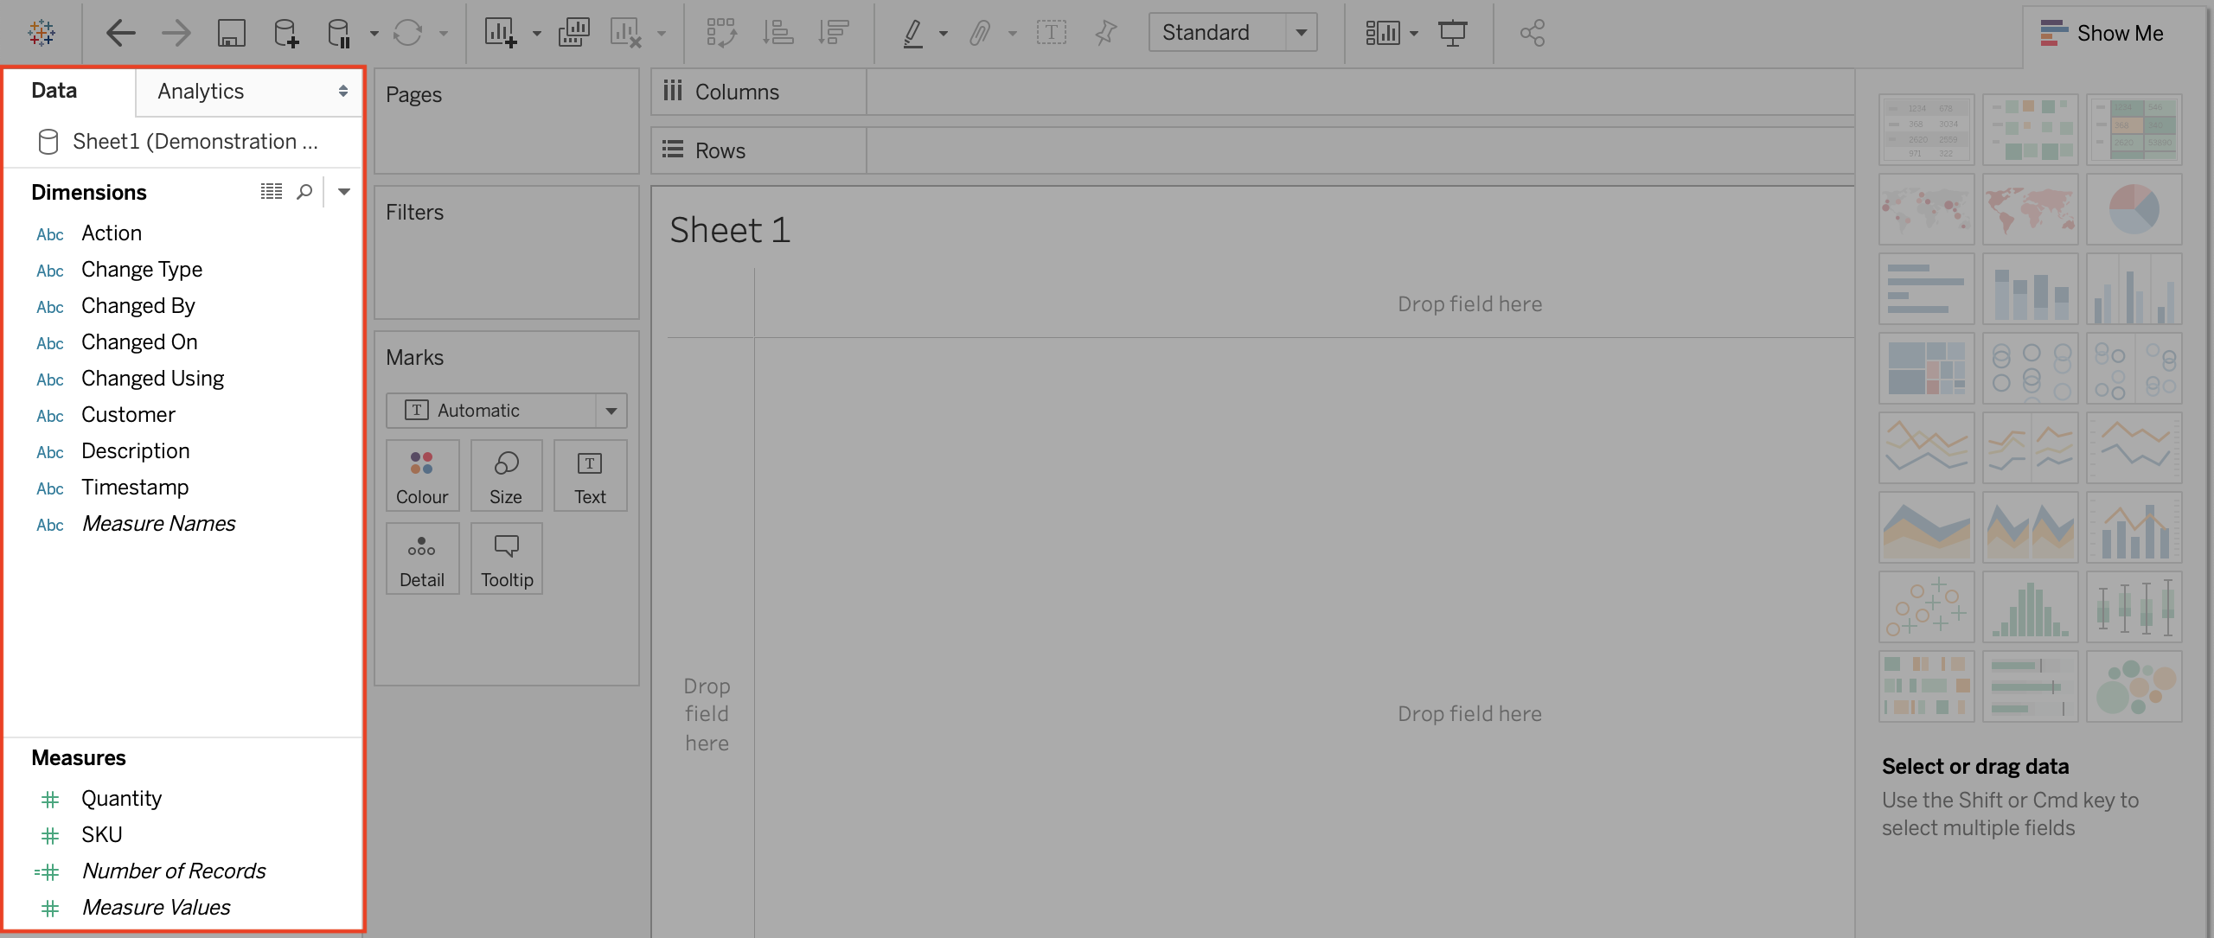
Task: Click the Swap Rows and Columns icon
Action: click(x=721, y=34)
